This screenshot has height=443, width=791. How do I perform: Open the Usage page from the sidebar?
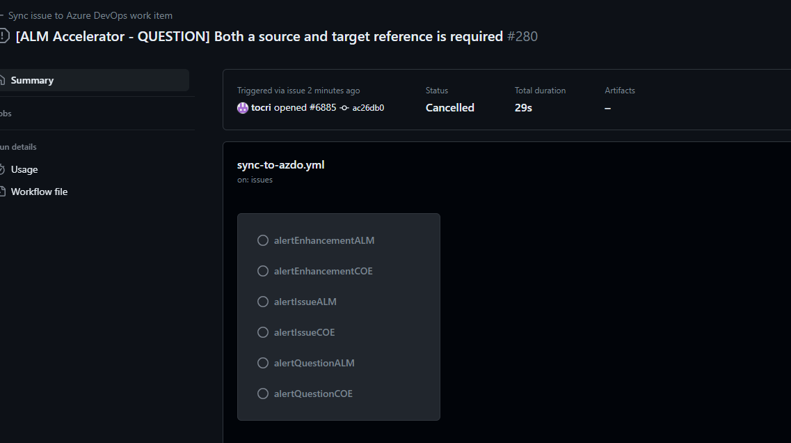coord(24,169)
